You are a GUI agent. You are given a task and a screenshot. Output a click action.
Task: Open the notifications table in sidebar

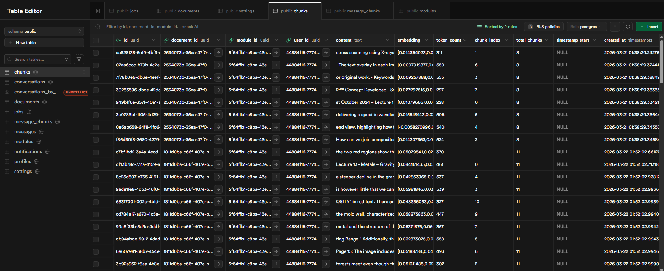(x=28, y=152)
